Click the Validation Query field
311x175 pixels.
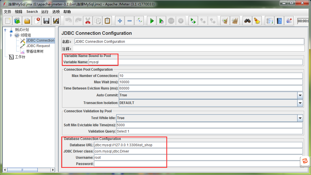pyautogui.click(x=209, y=131)
